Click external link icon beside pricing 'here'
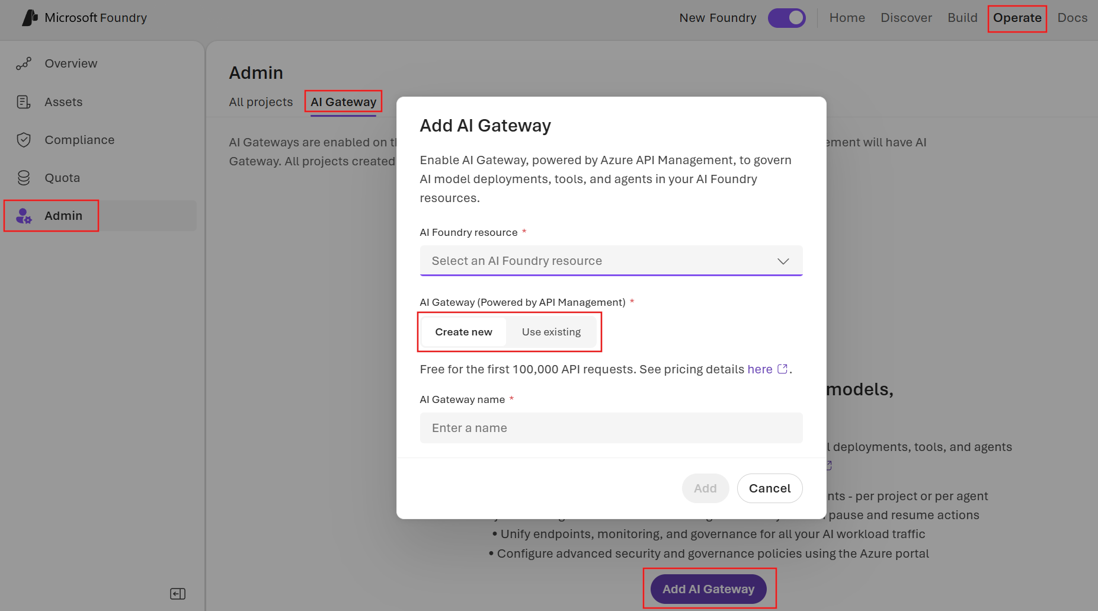 782,369
